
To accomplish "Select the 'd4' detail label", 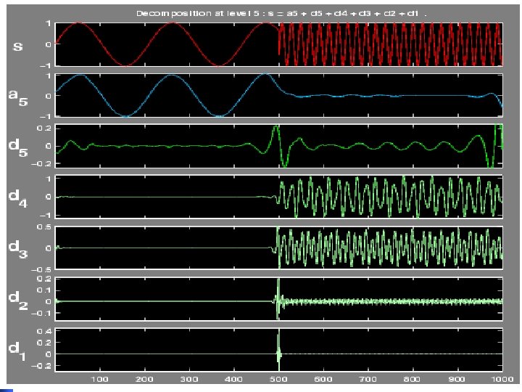I will (18, 197).
